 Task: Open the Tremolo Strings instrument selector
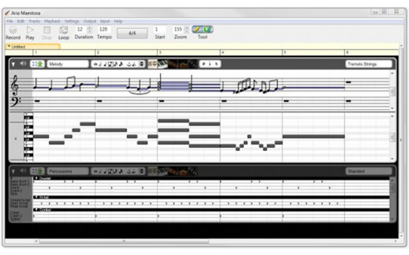368,64
